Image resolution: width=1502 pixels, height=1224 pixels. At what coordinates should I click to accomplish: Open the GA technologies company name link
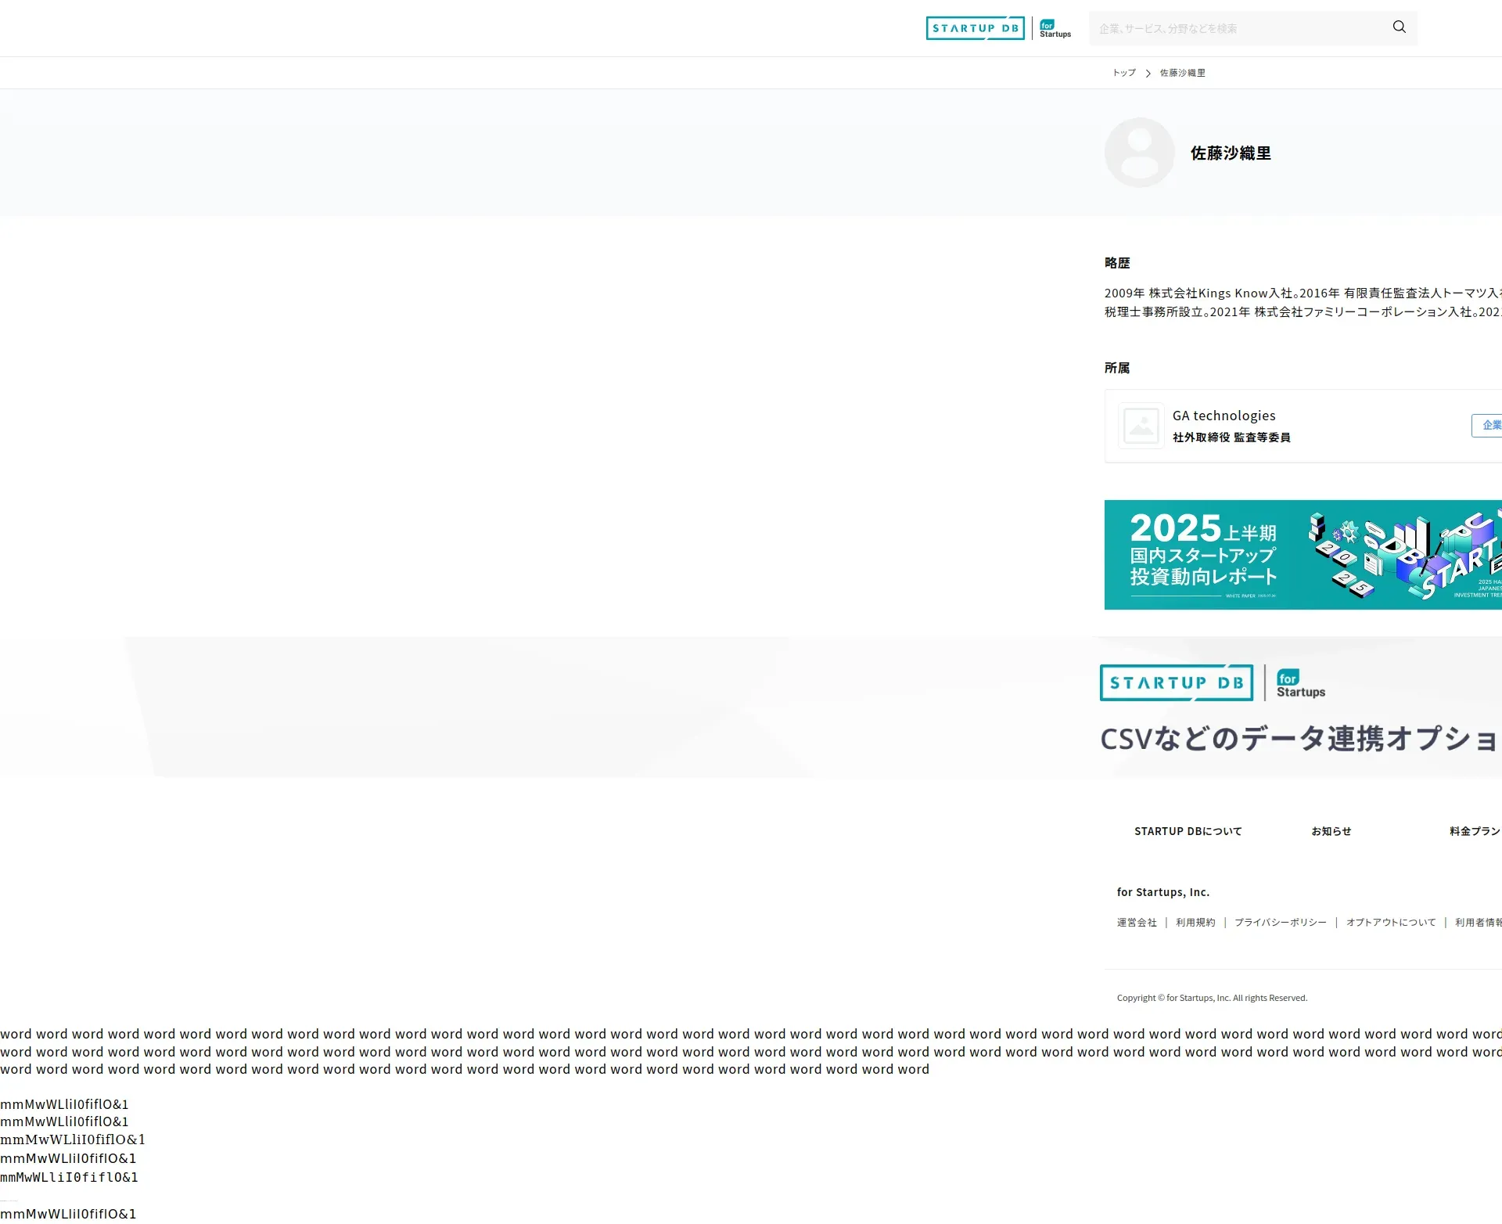click(x=1224, y=416)
